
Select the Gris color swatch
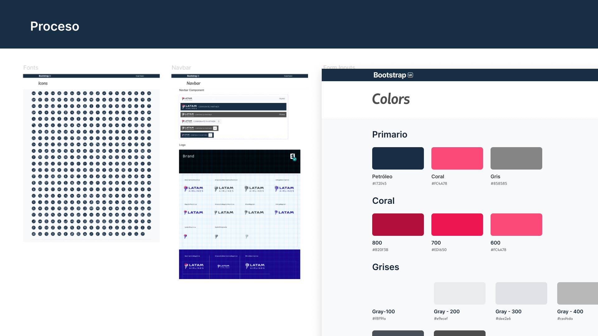pos(516,158)
